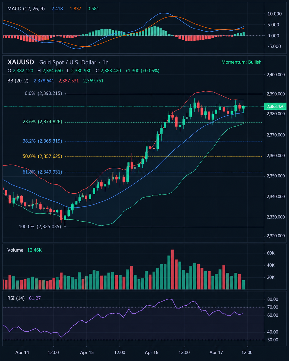Select the RSI (14) indicator label
Screen dimensions: 289x361
coord(16,298)
